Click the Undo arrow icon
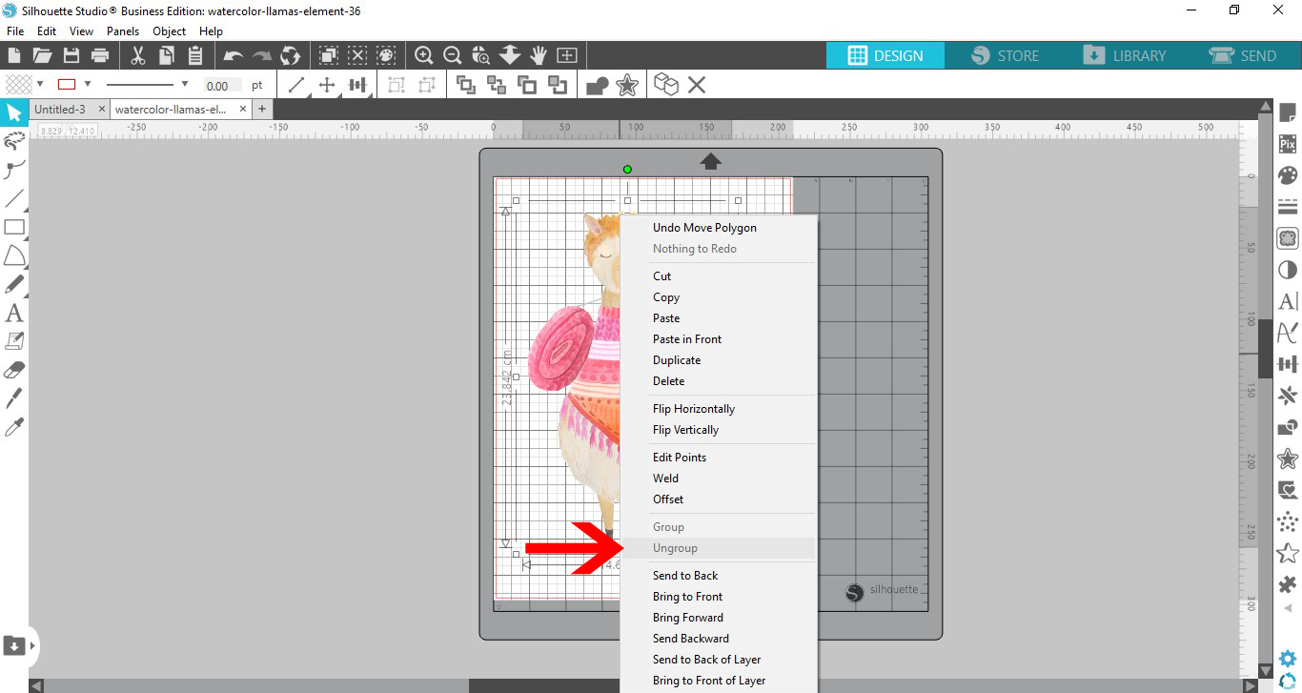1302x693 pixels. (x=233, y=56)
